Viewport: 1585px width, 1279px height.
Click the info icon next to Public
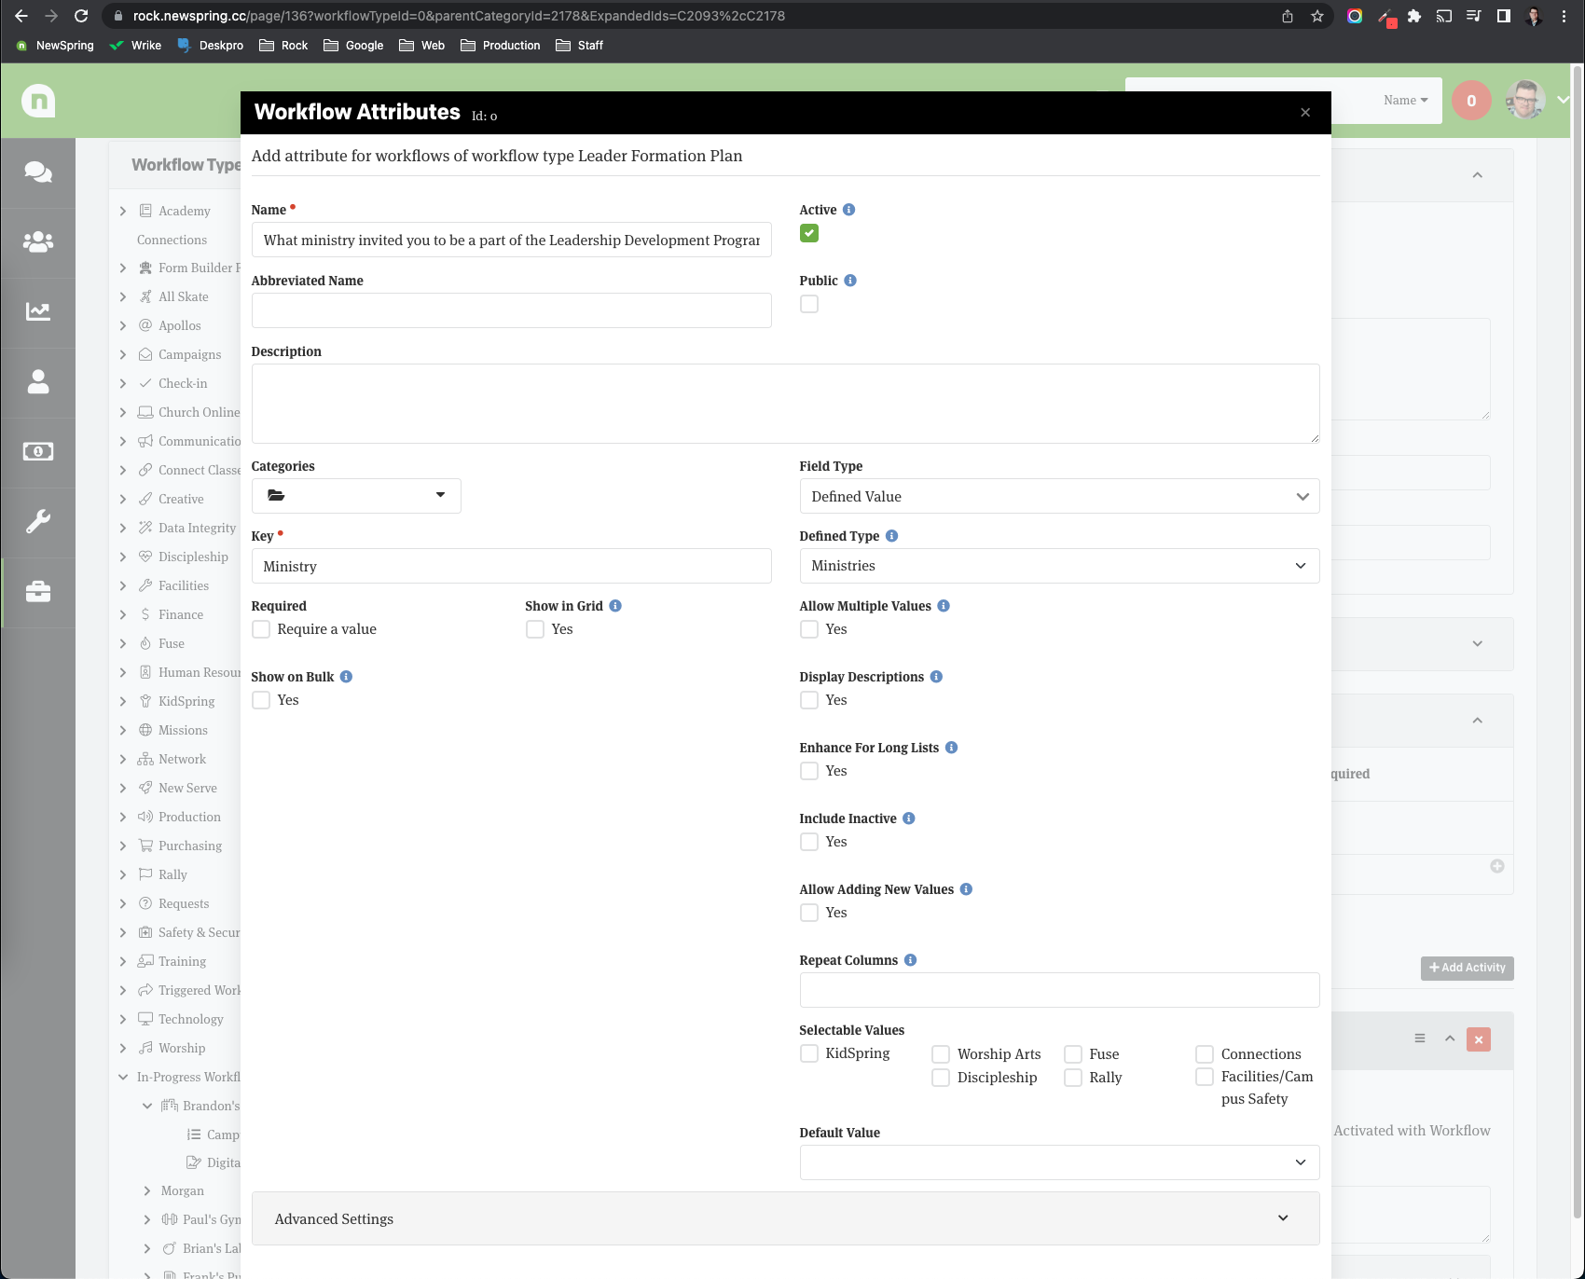tap(850, 281)
